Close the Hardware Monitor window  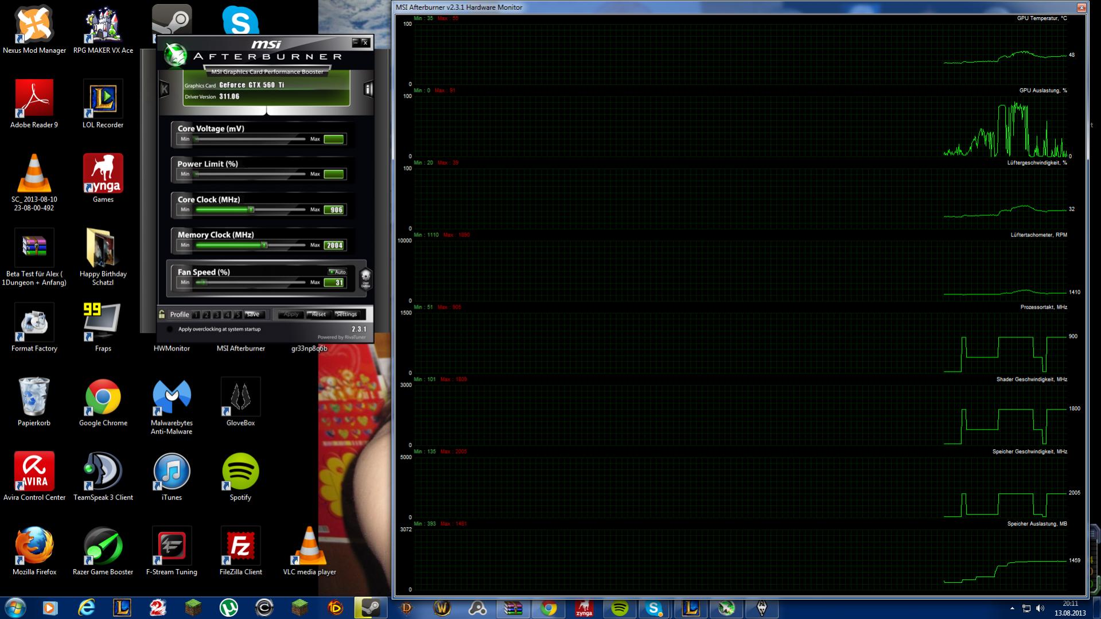click(x=1081, y=7)
